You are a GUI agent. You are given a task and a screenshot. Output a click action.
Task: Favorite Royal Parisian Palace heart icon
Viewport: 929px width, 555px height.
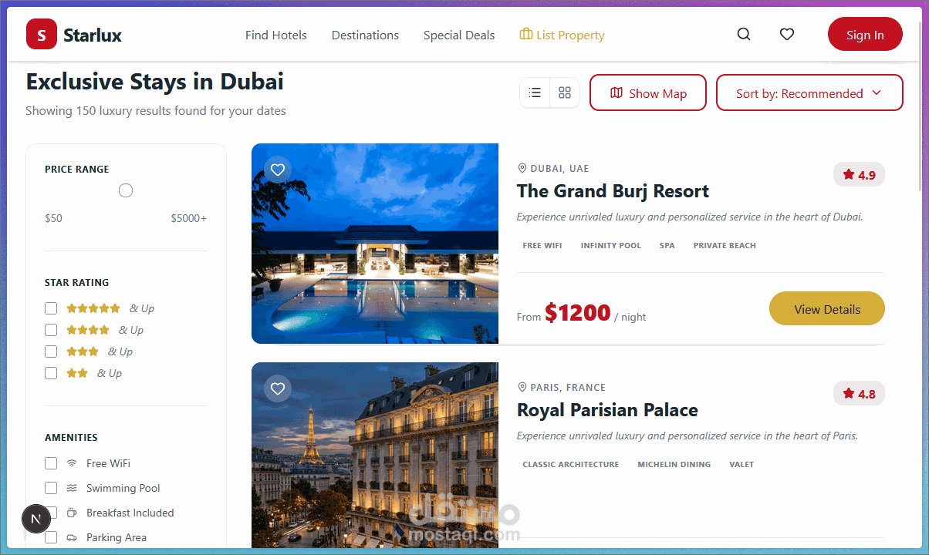(x=278, y=388)
